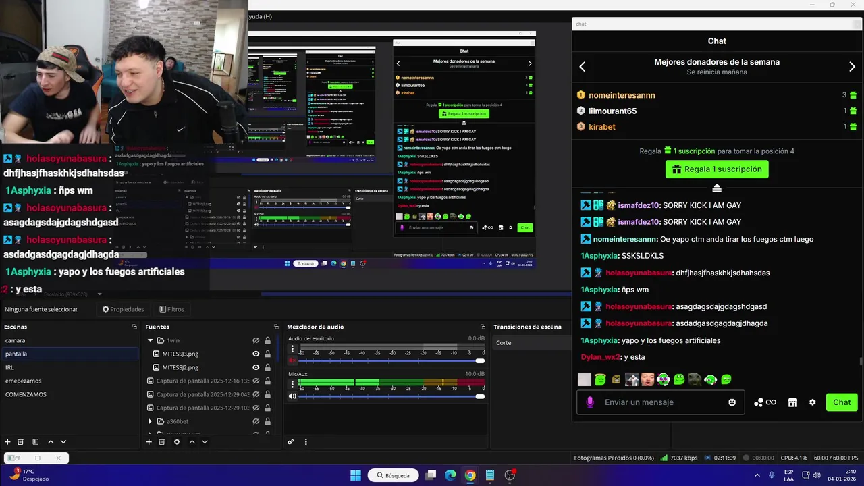
Task: Open audio mixer three-dot menu at bottom
Action: [x=306, y=442]
